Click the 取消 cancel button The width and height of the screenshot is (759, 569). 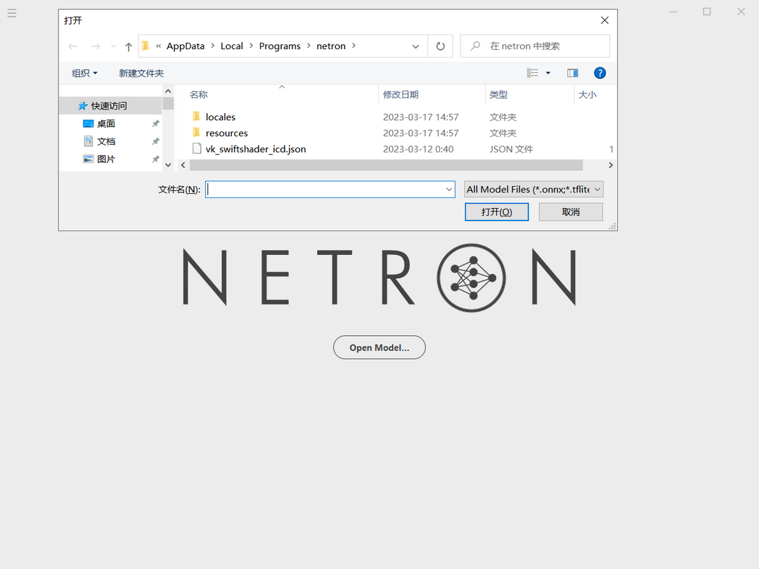coord(570,211)
